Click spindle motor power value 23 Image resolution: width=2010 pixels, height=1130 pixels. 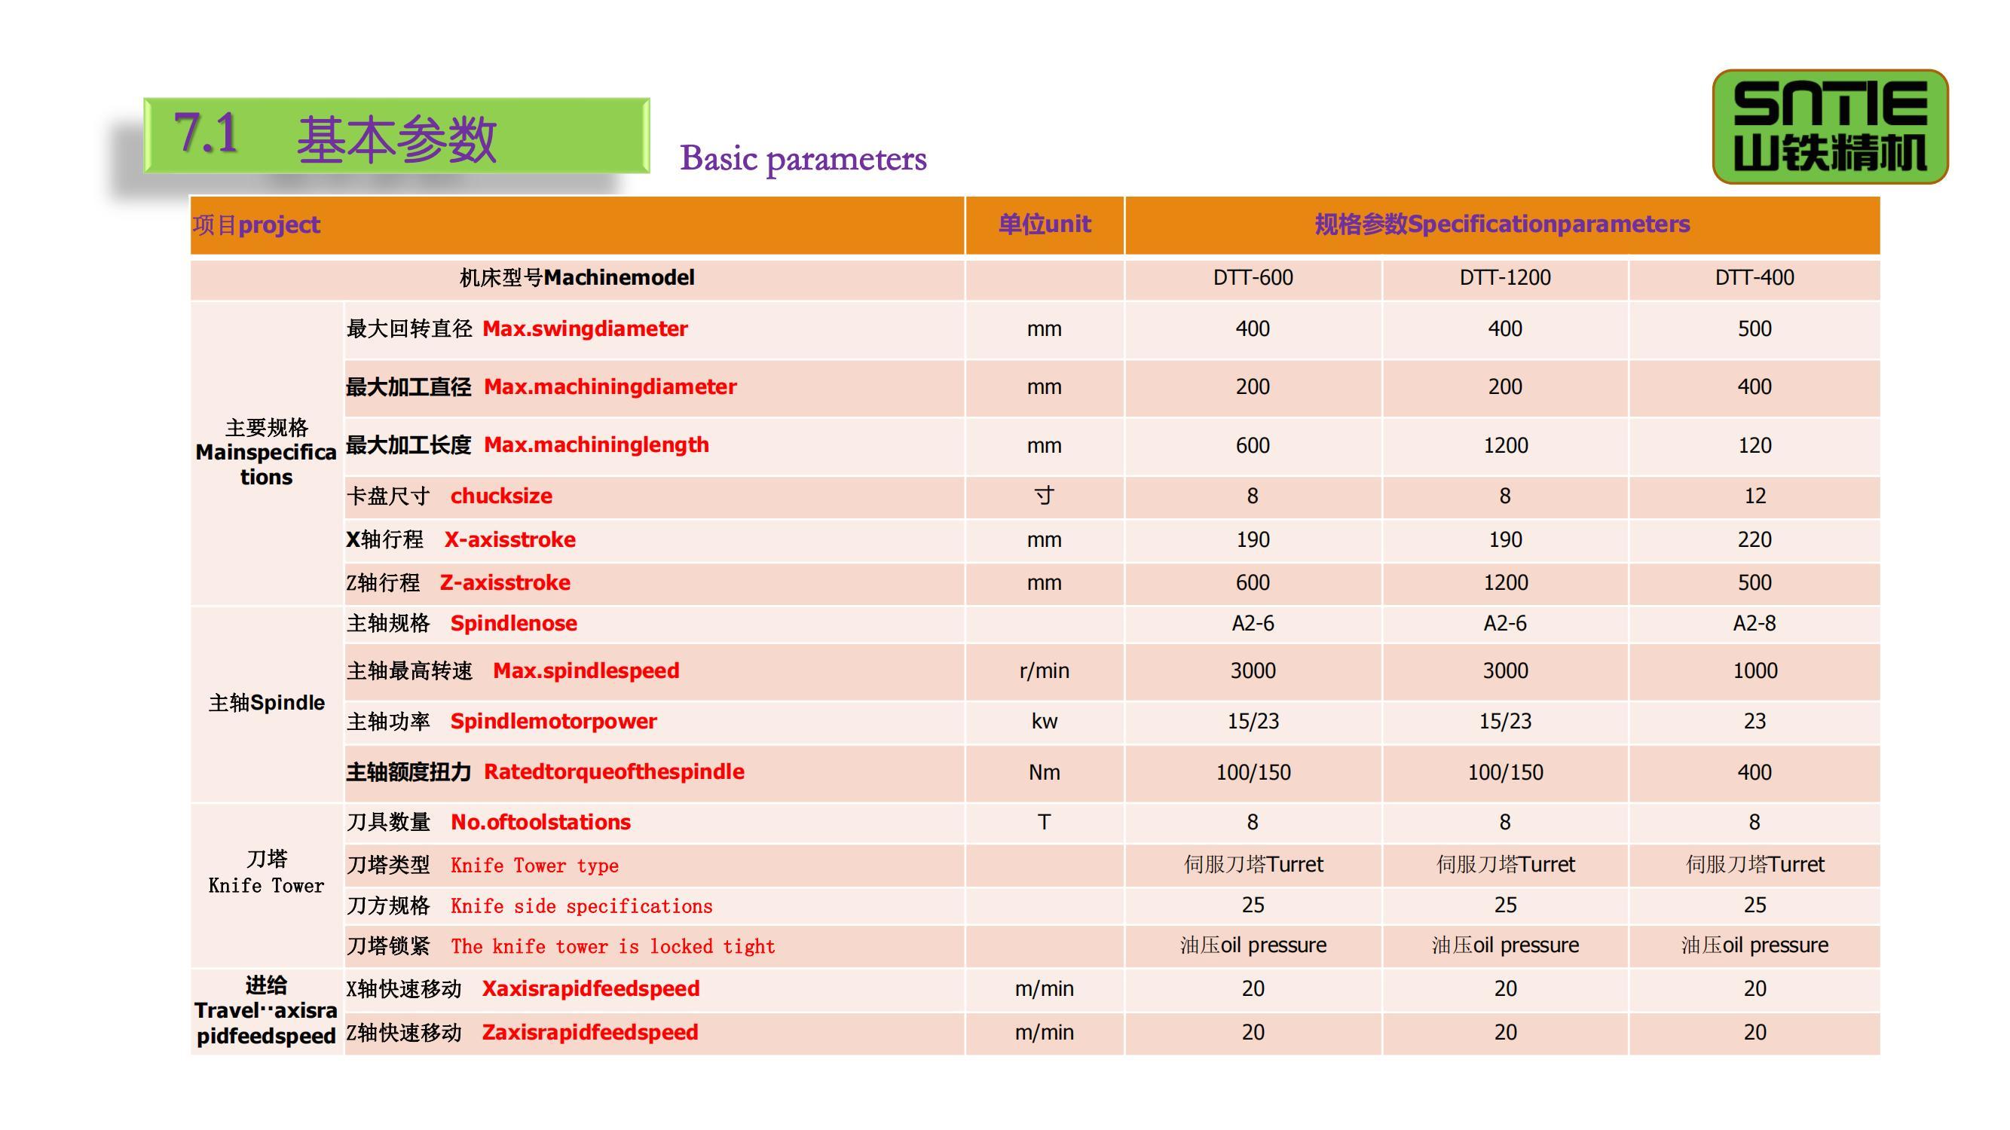point(1754,722)
